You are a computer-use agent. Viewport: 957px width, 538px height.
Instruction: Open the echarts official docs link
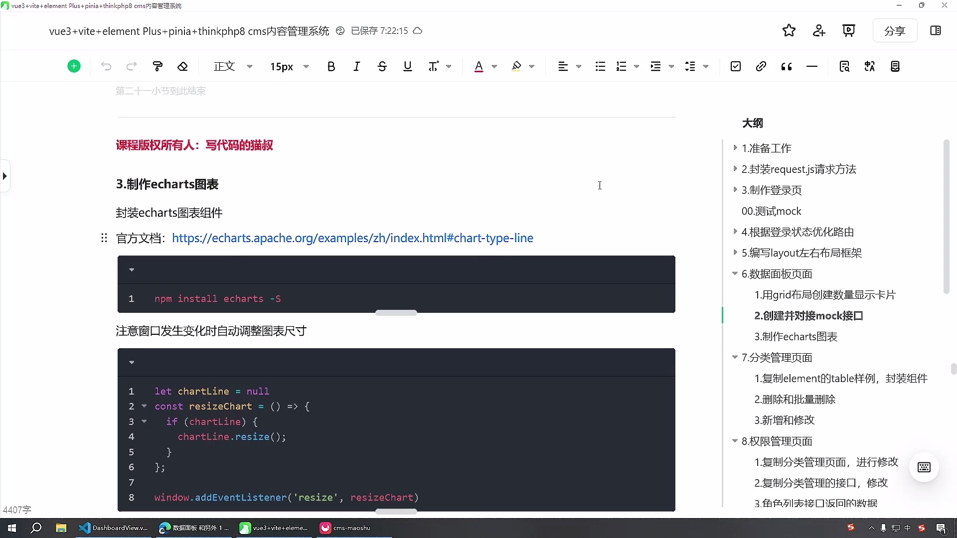click(352, 238)
